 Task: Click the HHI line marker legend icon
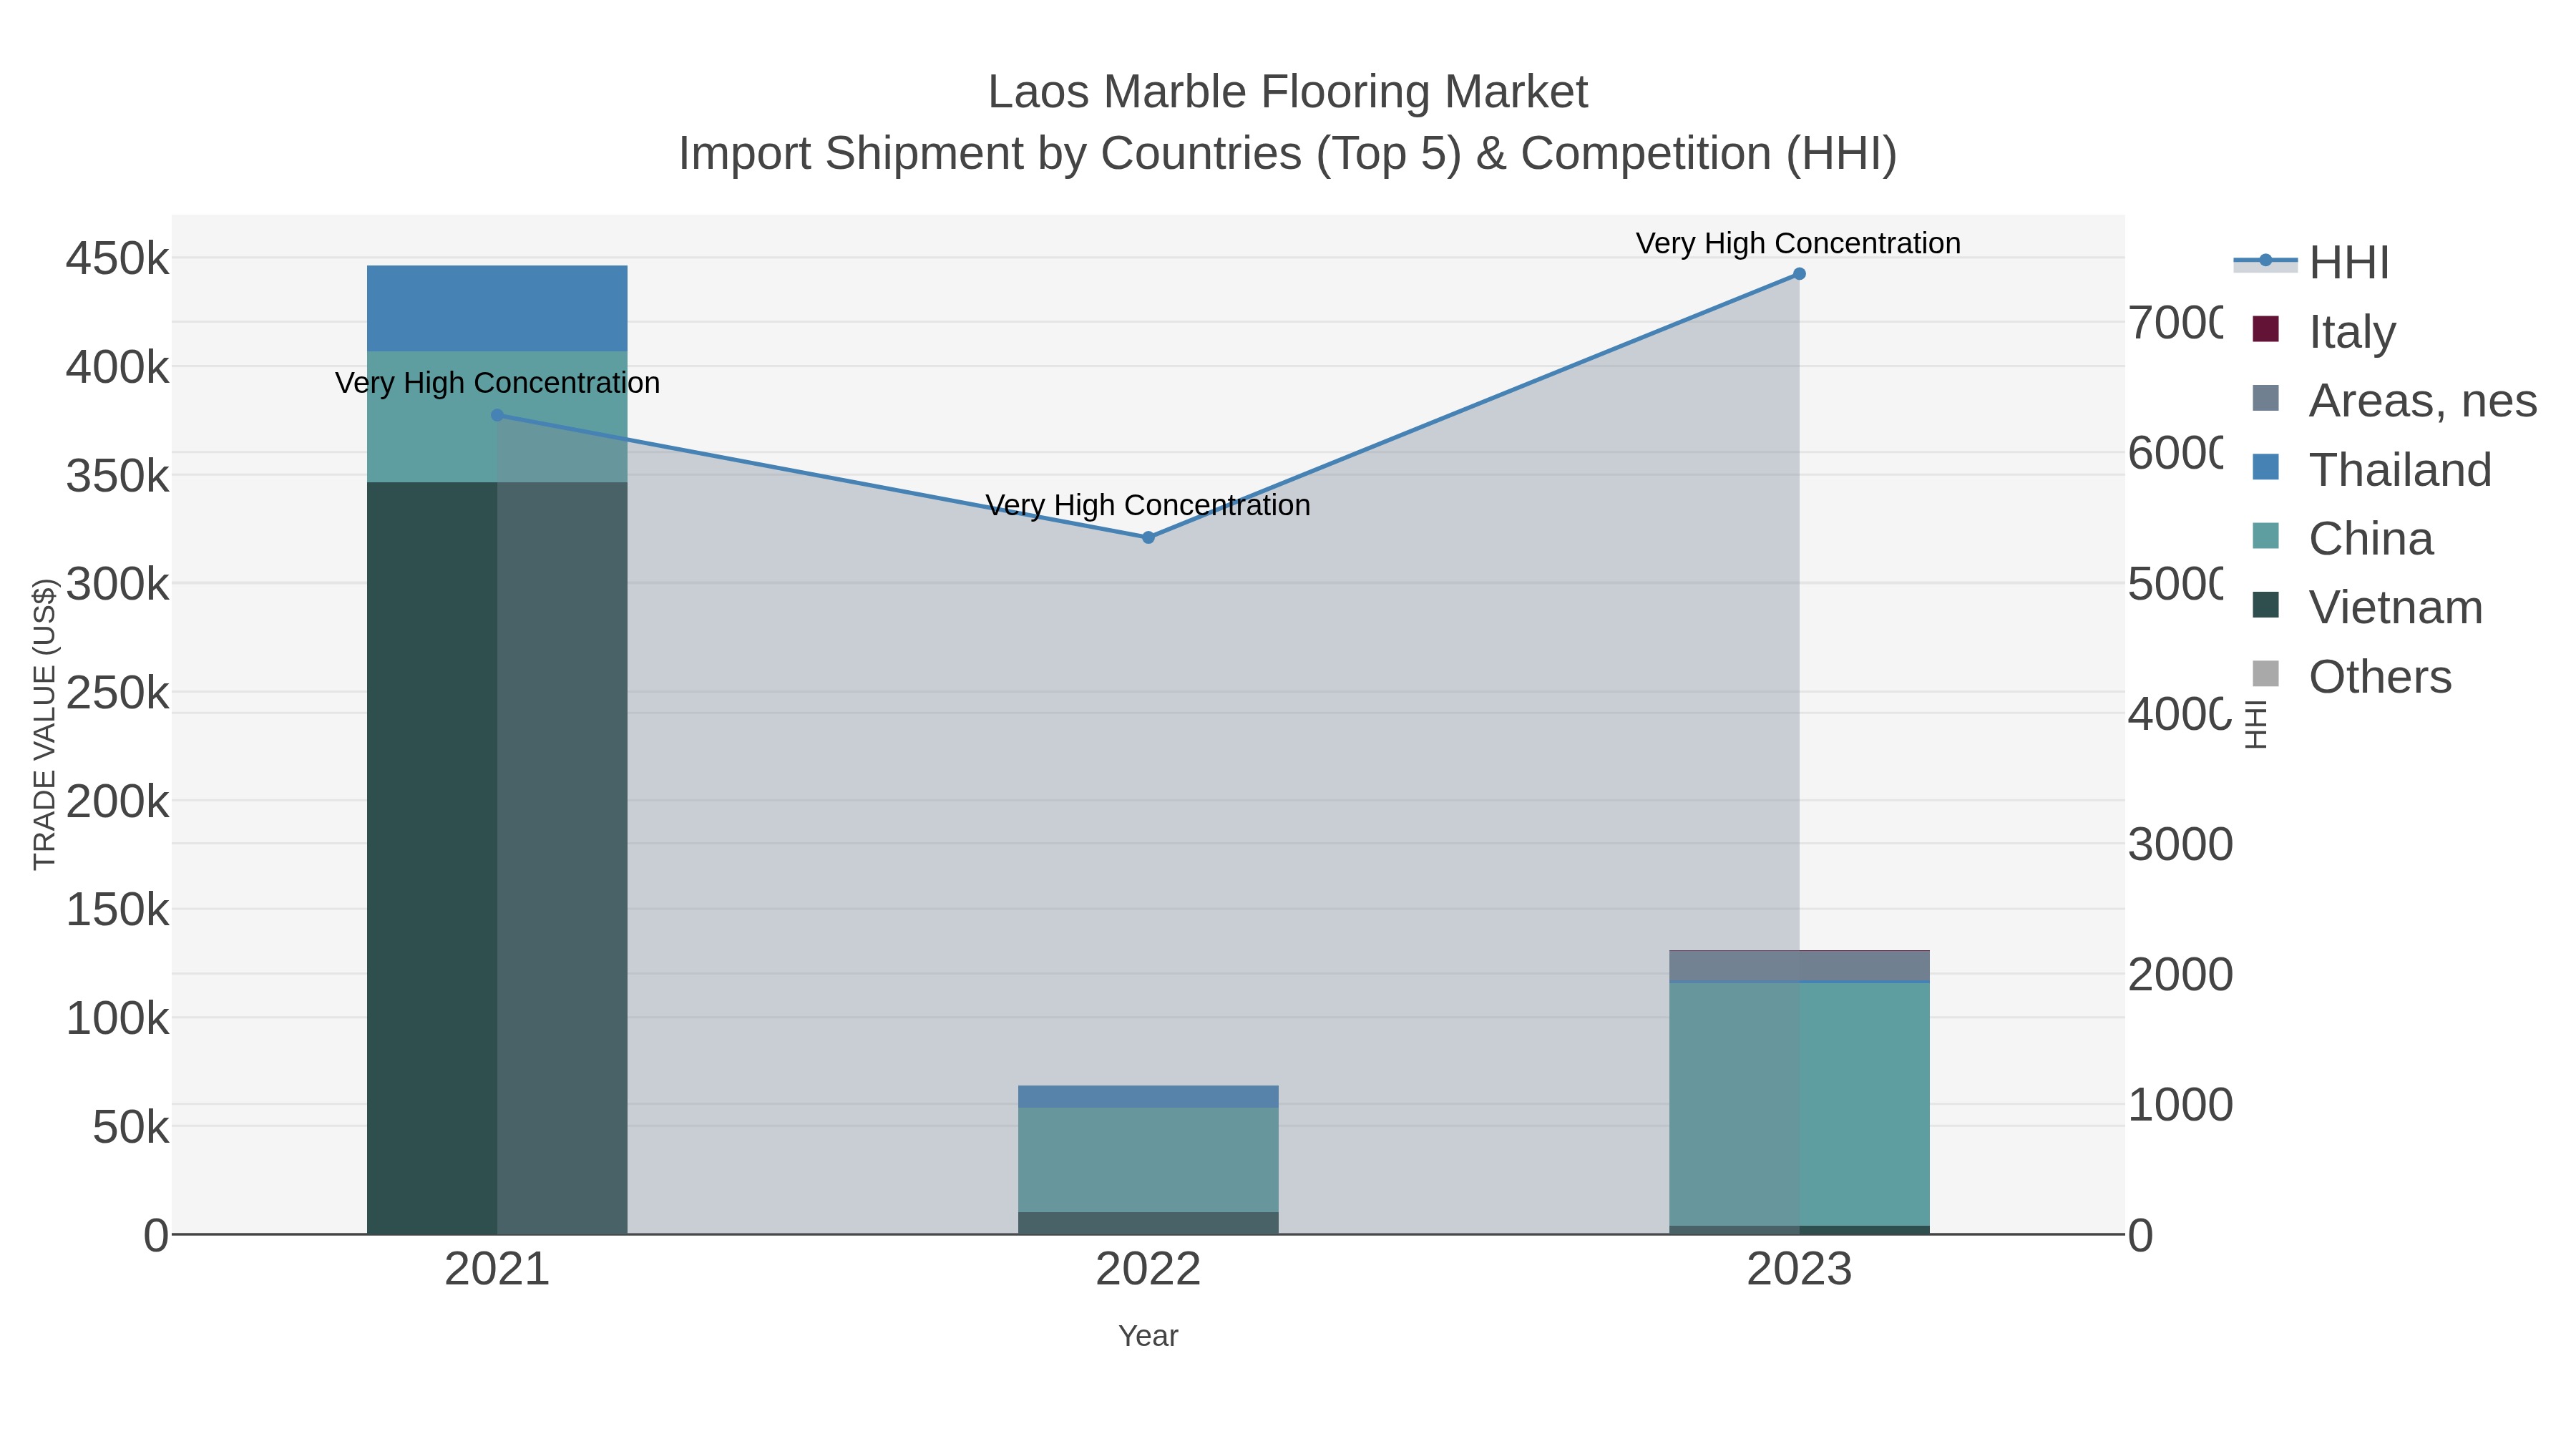2266,262
